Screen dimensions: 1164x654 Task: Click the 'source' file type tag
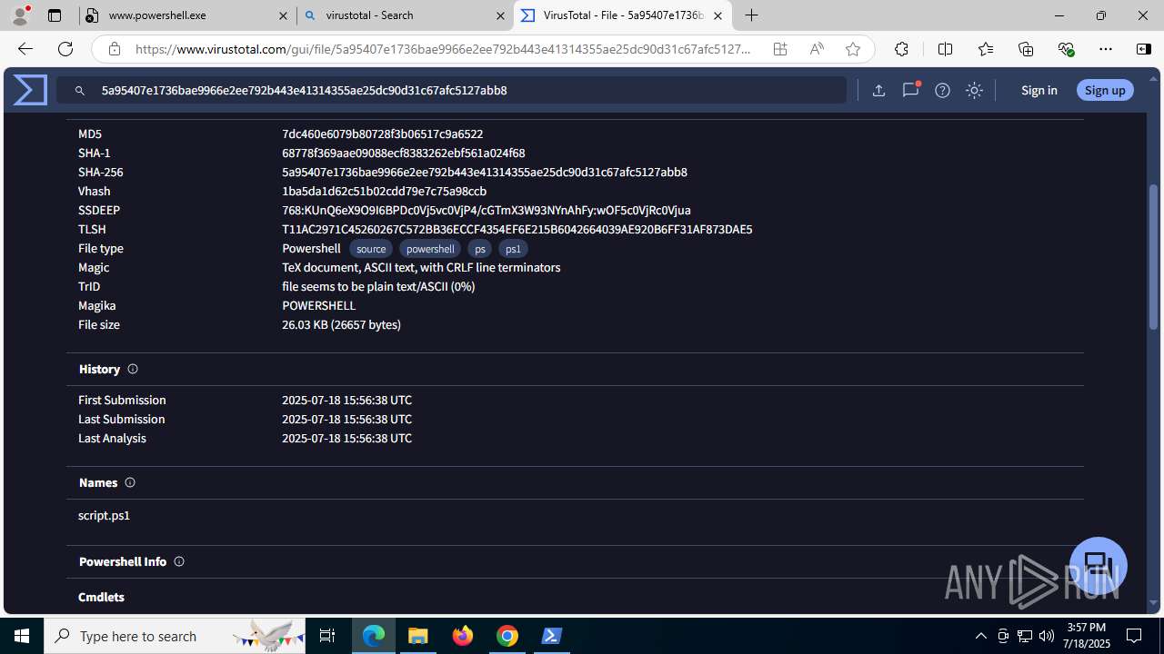pos(371,249)
